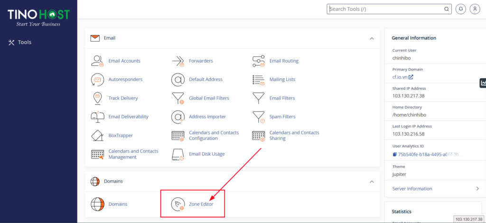Open the Mailing Lists link
The width and height of the screenshot is (486, 223).
[x=282, y=79]
